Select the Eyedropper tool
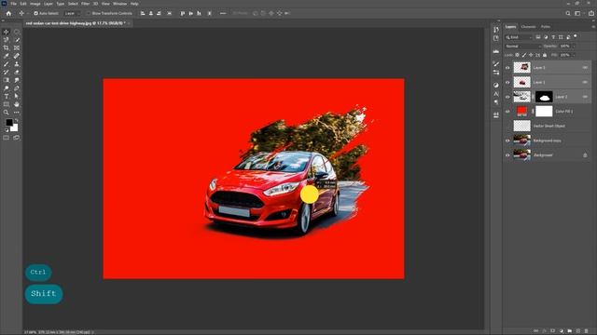This screenshot has height=335, width=597. (x=7, y=56)
